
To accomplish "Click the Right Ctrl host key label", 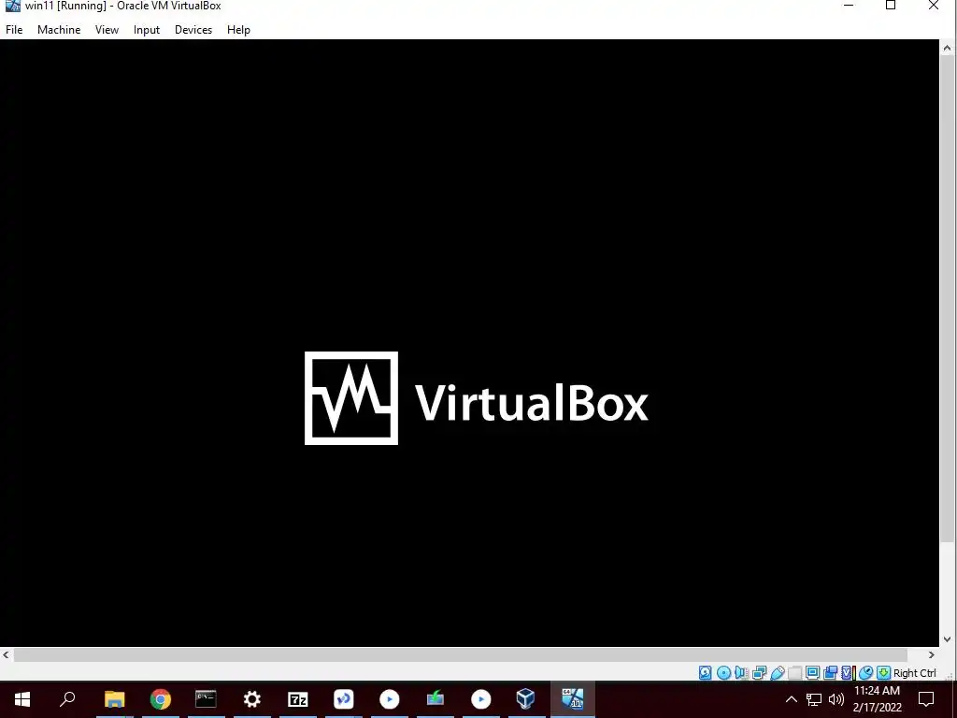I will 914,673.
